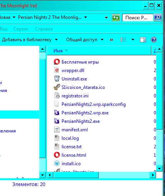
Task: Click horizontal scrollbar right arrow
Action: click(153, 175)
